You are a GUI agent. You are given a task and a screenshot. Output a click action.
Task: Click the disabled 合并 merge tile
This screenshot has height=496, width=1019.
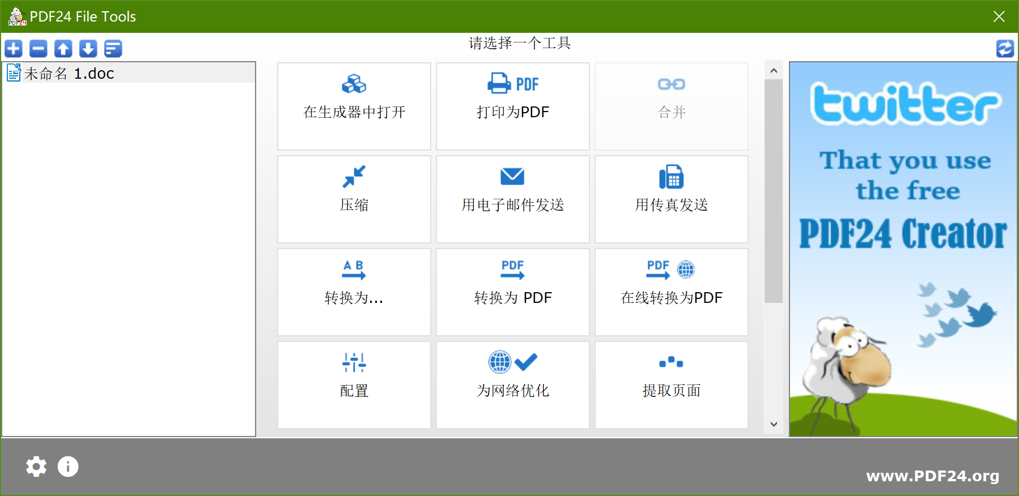tap(672, 106)
